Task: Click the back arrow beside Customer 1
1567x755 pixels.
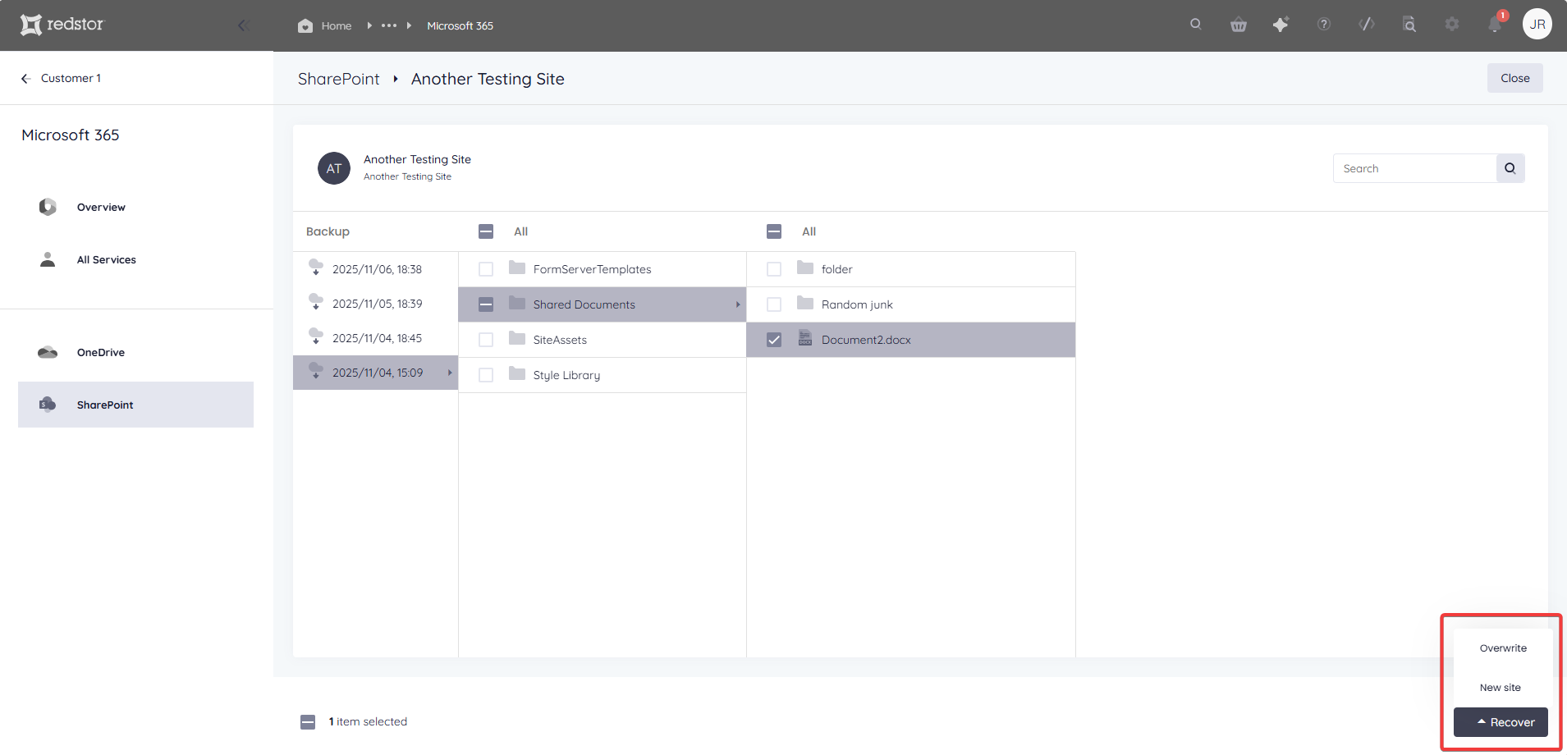Action: [26, 79]
